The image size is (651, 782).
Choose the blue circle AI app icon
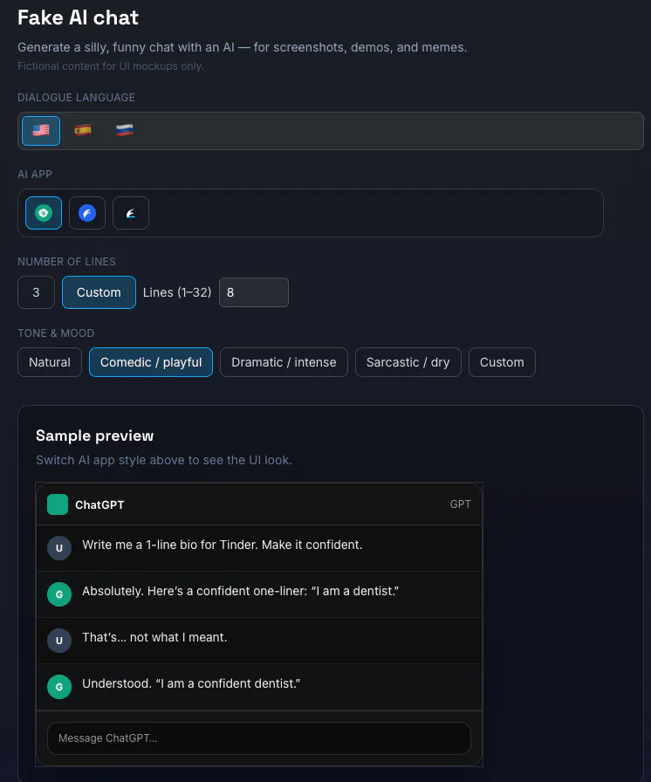[87, 213]
